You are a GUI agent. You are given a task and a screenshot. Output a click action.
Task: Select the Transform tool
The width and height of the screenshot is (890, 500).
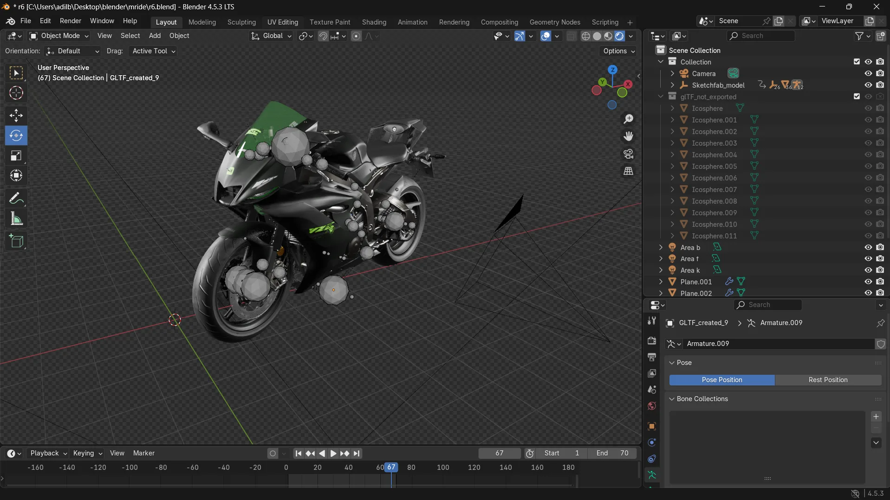click(16, 175)
